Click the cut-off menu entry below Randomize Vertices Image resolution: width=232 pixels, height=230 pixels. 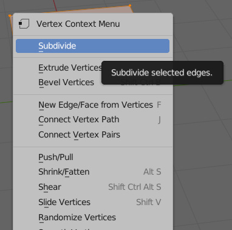pyautogui.click(x=92, y=228)
